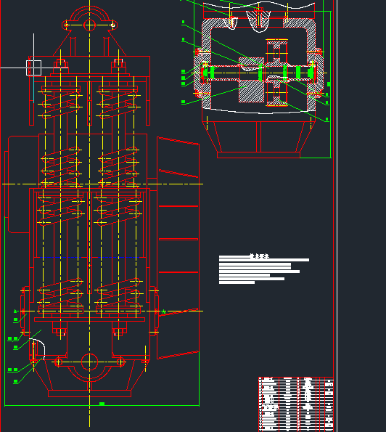Viewport: 386px width, 432px height.
Task: Click the white crosshair pickbox square
Action: 34,68
